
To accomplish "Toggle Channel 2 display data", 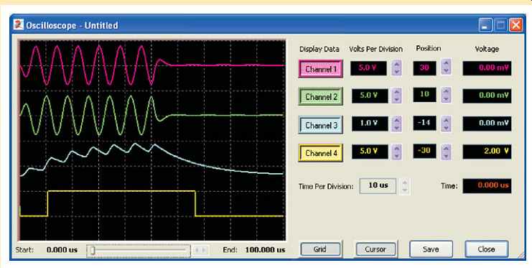I will click(321, 96).
